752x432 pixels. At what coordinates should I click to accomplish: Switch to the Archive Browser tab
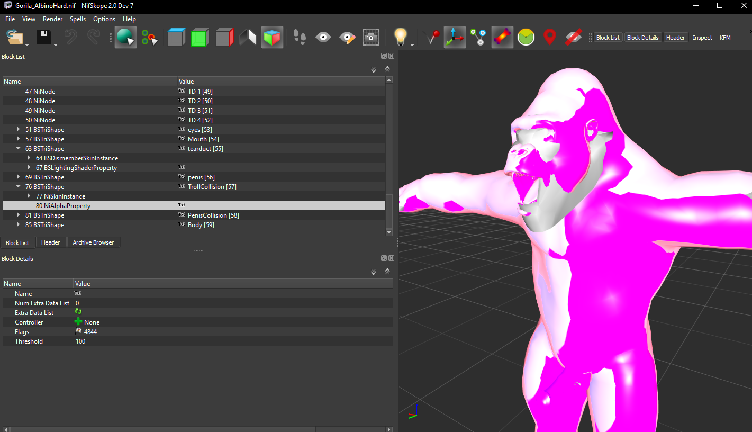[x=93, y=242]
